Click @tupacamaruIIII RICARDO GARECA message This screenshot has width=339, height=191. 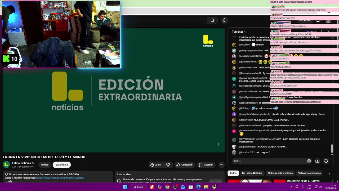pos(272,147)
